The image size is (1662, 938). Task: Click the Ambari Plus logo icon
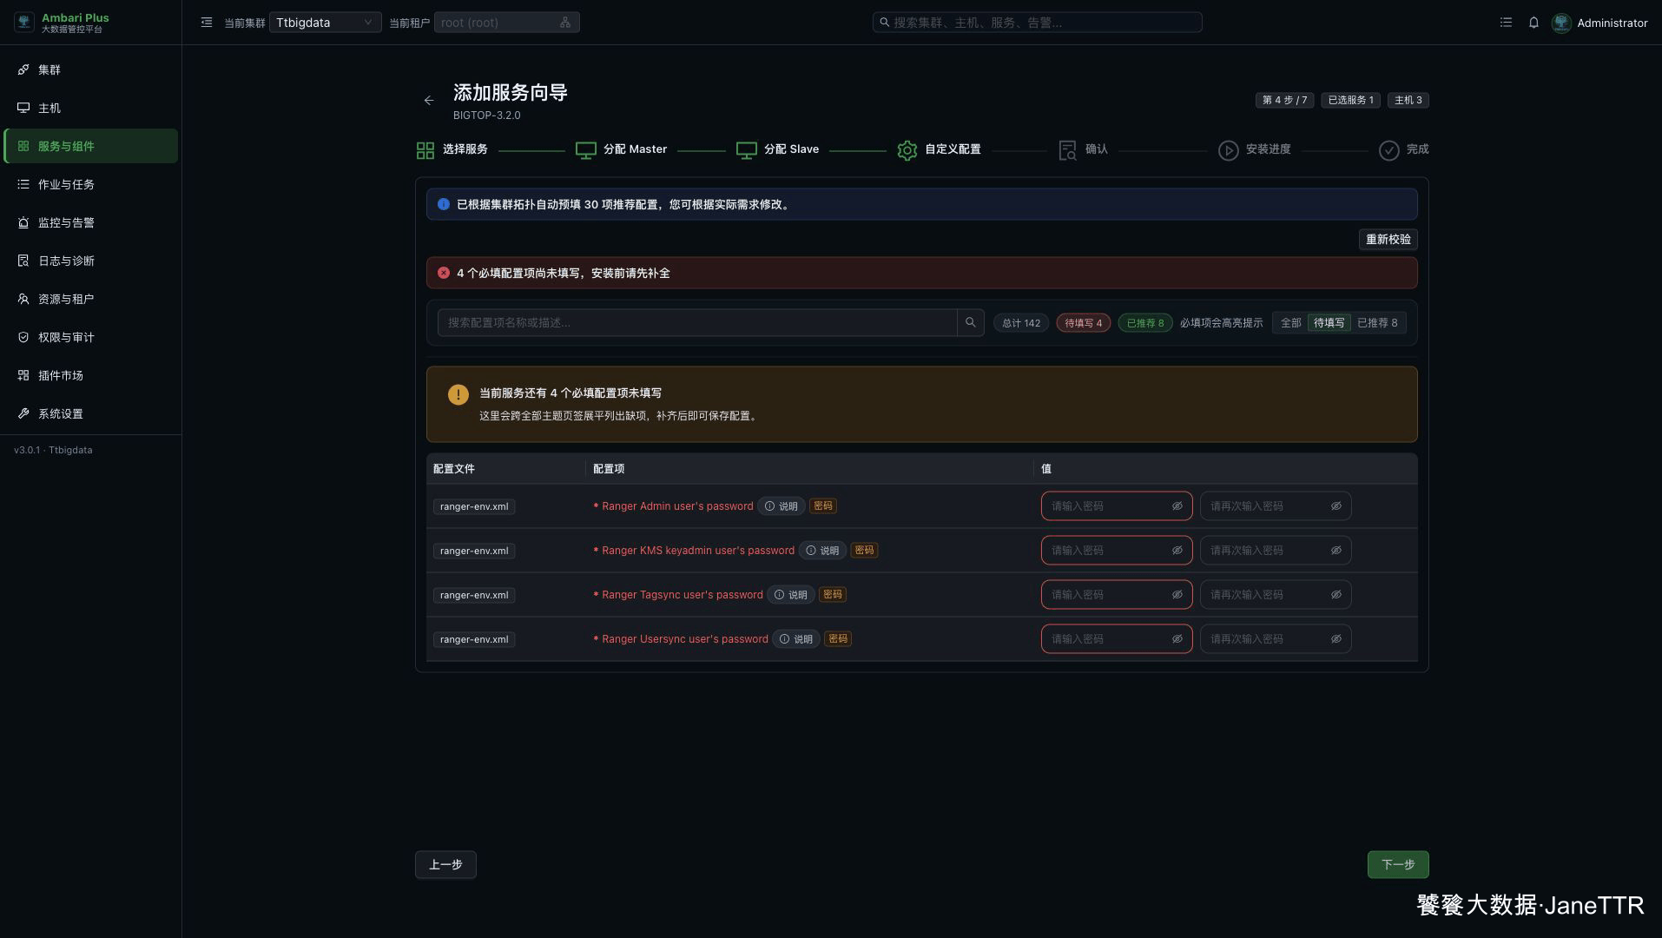coord(24,23)
